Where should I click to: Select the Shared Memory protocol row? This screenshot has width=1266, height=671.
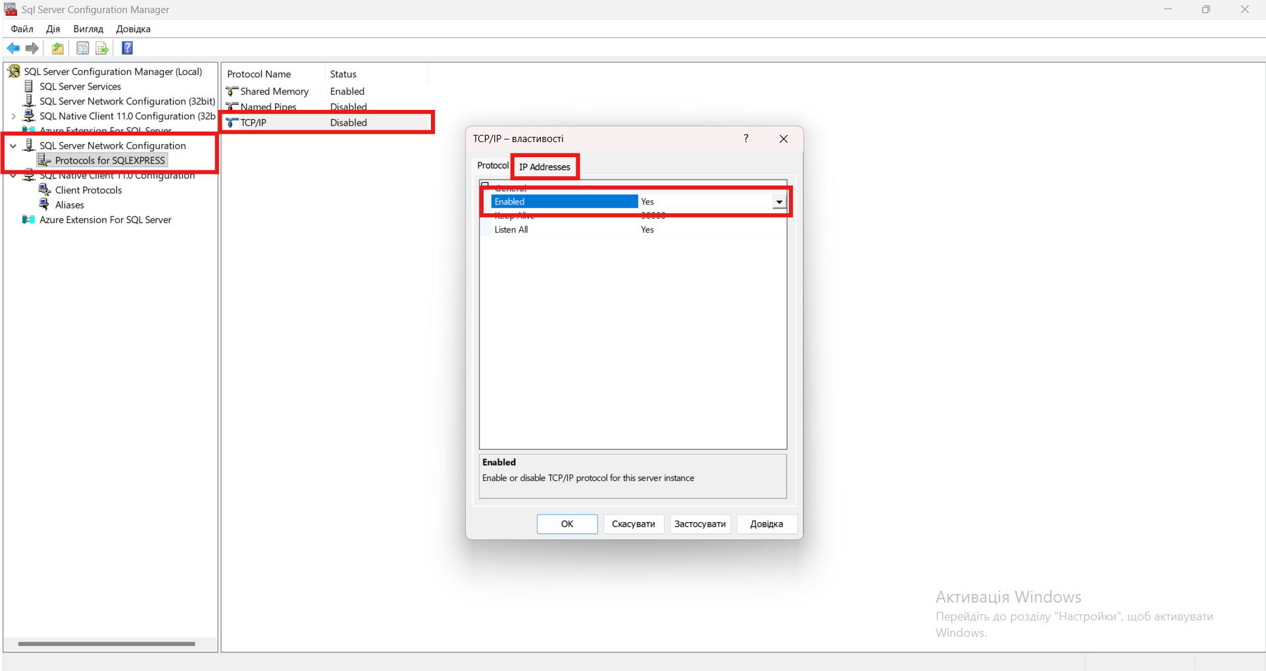[274, 91]
